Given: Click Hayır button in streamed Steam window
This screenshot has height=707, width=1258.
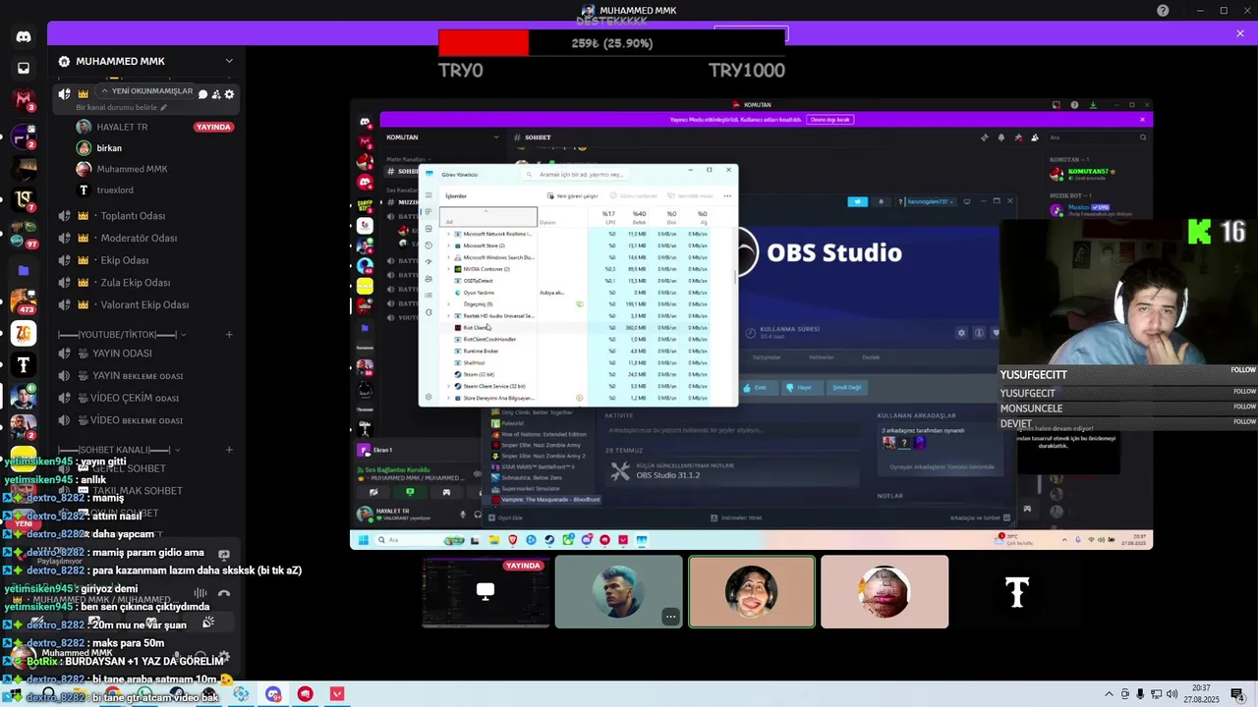Looking at the screenshot, I should (x=800, y=387).
